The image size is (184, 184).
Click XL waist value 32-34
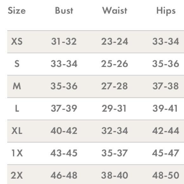tap(115, 131)
